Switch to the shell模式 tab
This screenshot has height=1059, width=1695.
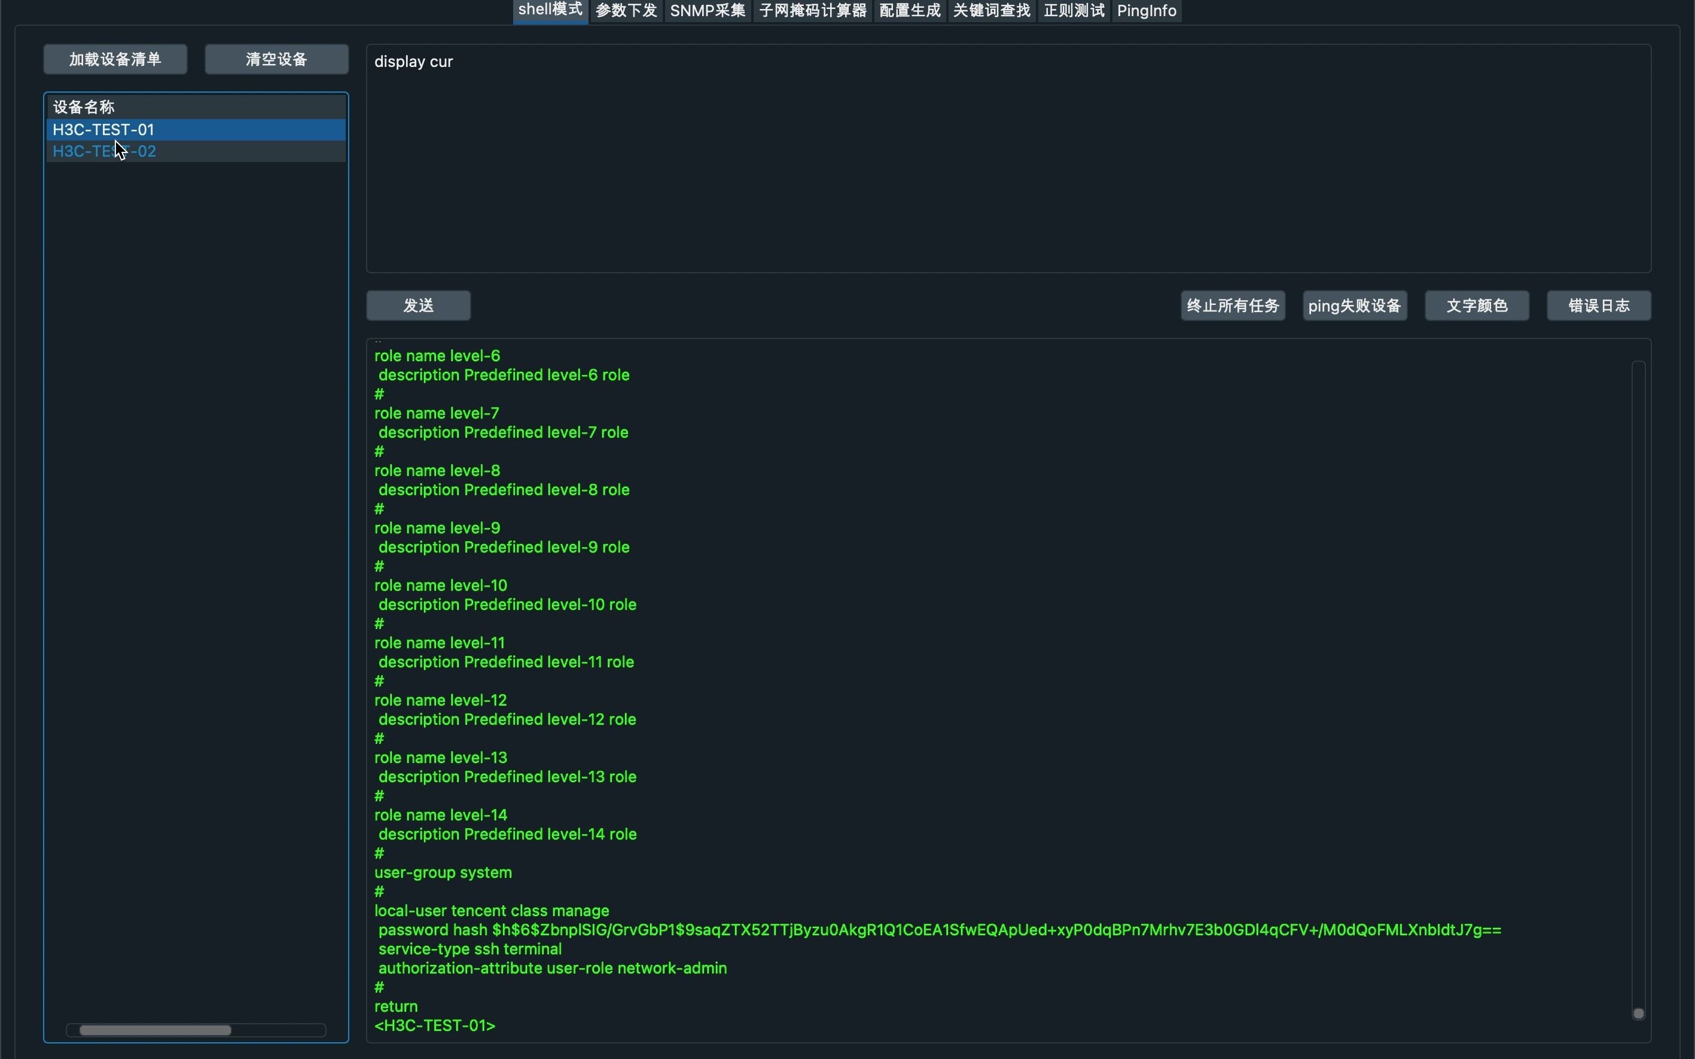[550, 11]
